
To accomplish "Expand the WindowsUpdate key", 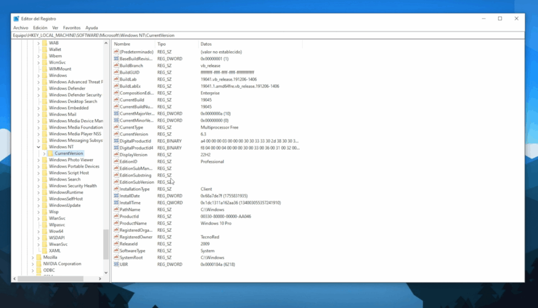I will point(38,206).
